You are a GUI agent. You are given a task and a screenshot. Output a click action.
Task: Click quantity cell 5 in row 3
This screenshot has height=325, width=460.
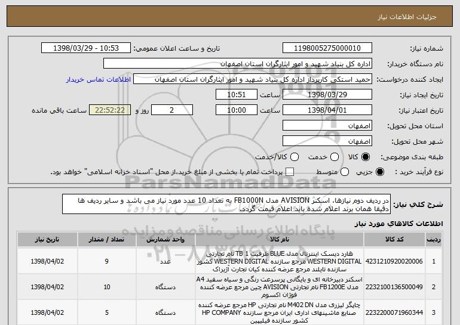coord(107,312)
